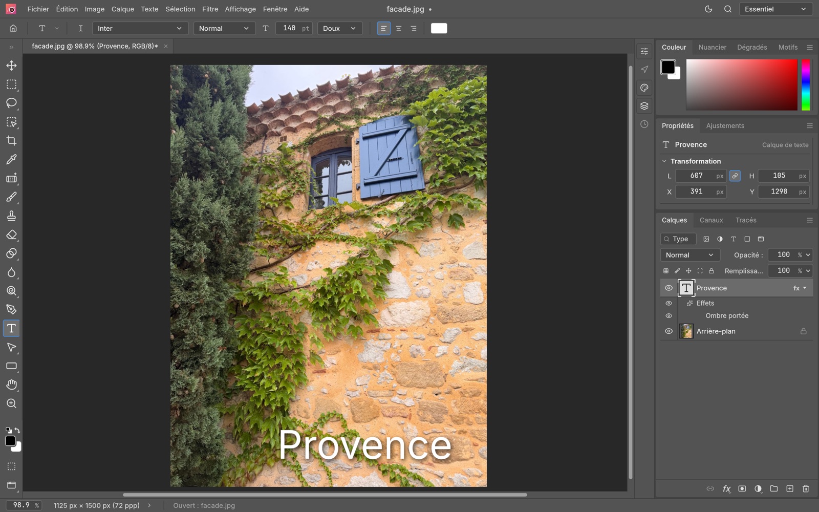Open the search magnifier in title bar
The height and width of the screenshot is (512, 819).
(728, 9)
